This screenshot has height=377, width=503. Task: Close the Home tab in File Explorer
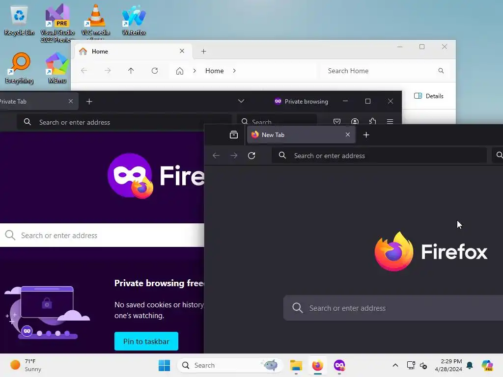coord(182,51)
